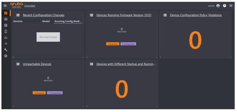Open the hamburger menu at top left
The width and height of the screenshot is (237, 112).
coord(5,6)
